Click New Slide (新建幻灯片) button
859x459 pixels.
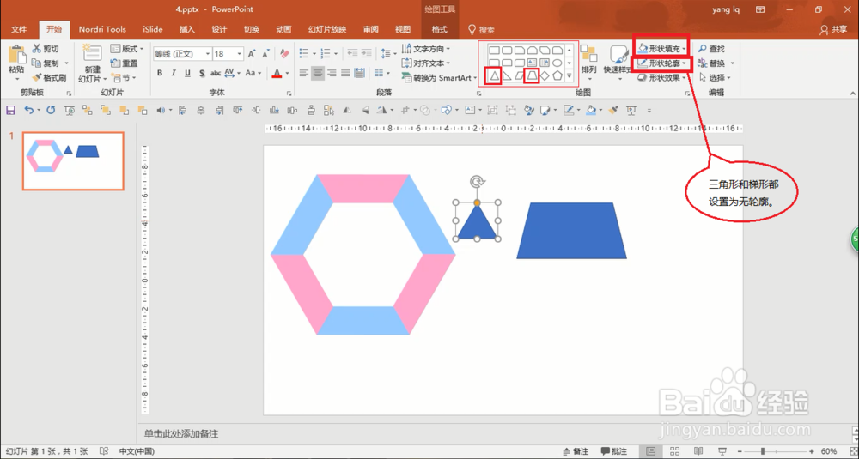(92, 63)
